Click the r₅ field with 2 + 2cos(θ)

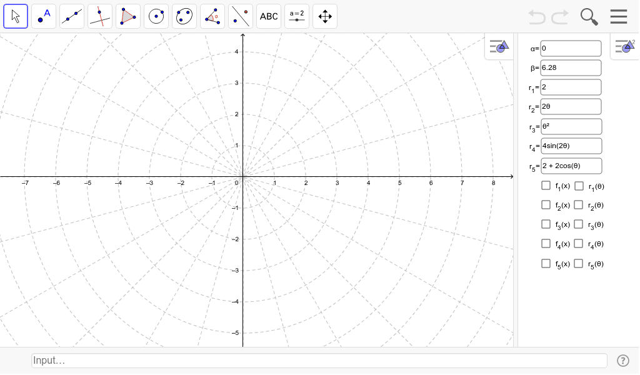point(571,166)
